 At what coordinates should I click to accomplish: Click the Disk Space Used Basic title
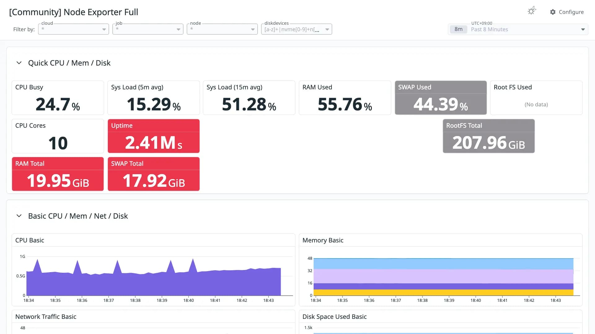point(335,317)
